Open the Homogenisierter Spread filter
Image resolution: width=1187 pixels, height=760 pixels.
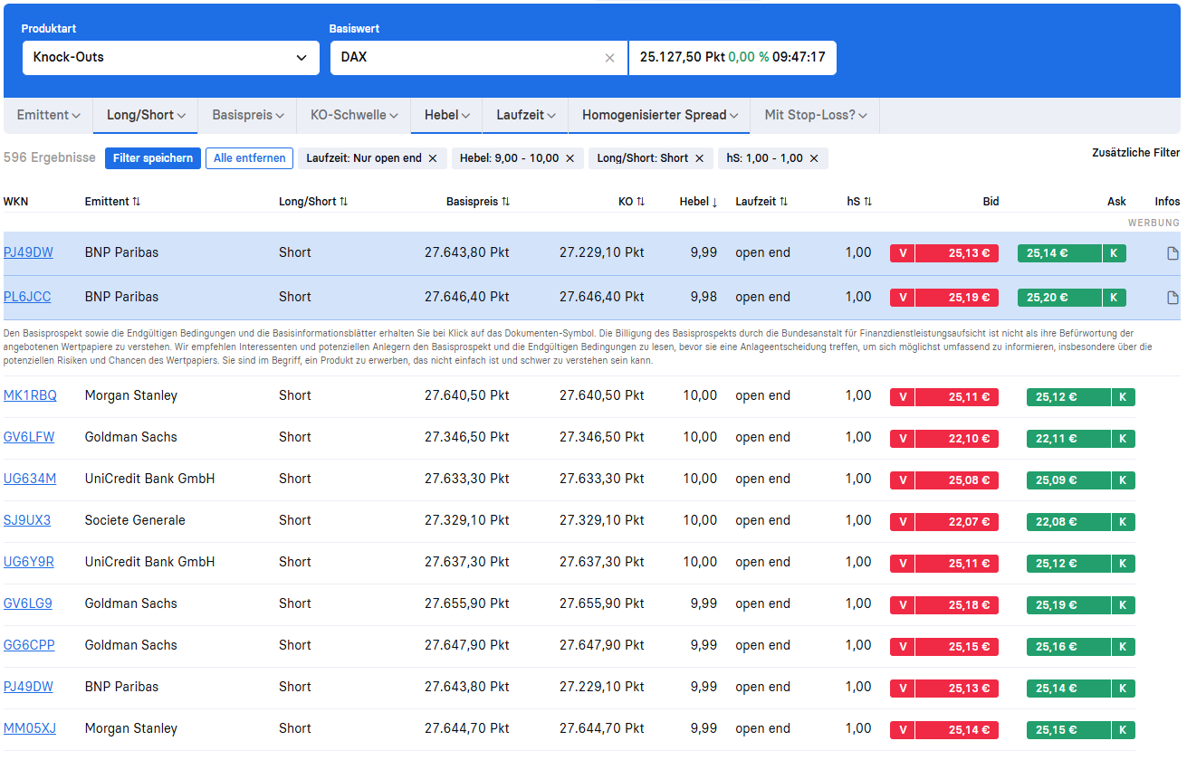(659, 116)
